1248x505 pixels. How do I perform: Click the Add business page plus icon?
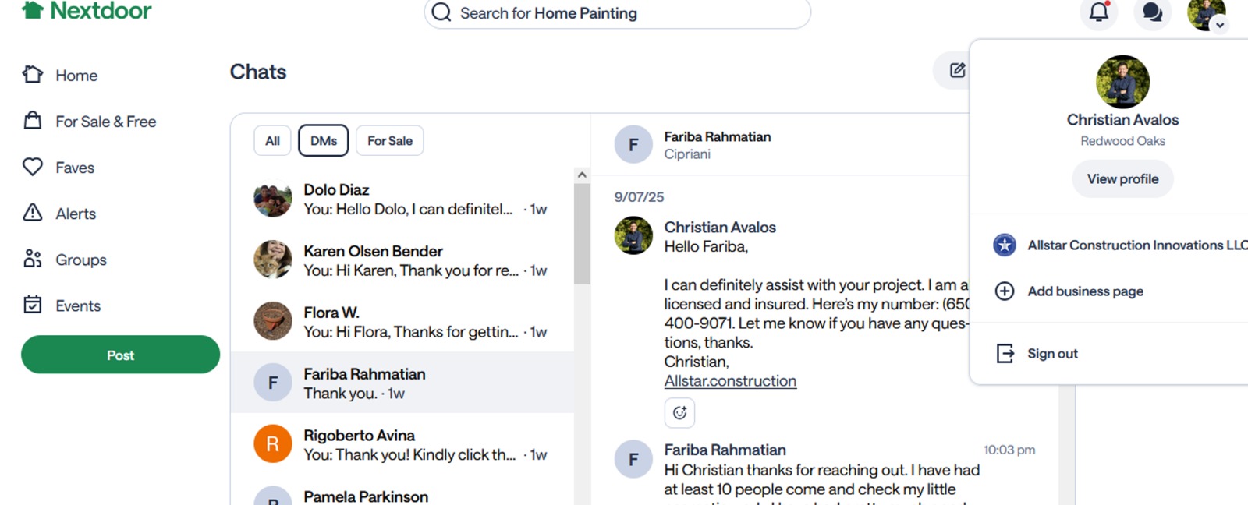[1005, 291]
